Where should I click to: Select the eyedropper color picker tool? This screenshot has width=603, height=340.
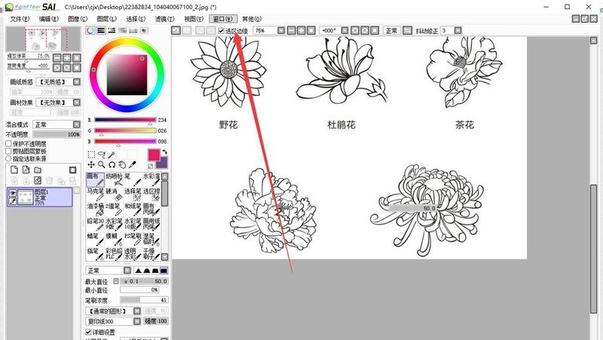tap(133, 164)
